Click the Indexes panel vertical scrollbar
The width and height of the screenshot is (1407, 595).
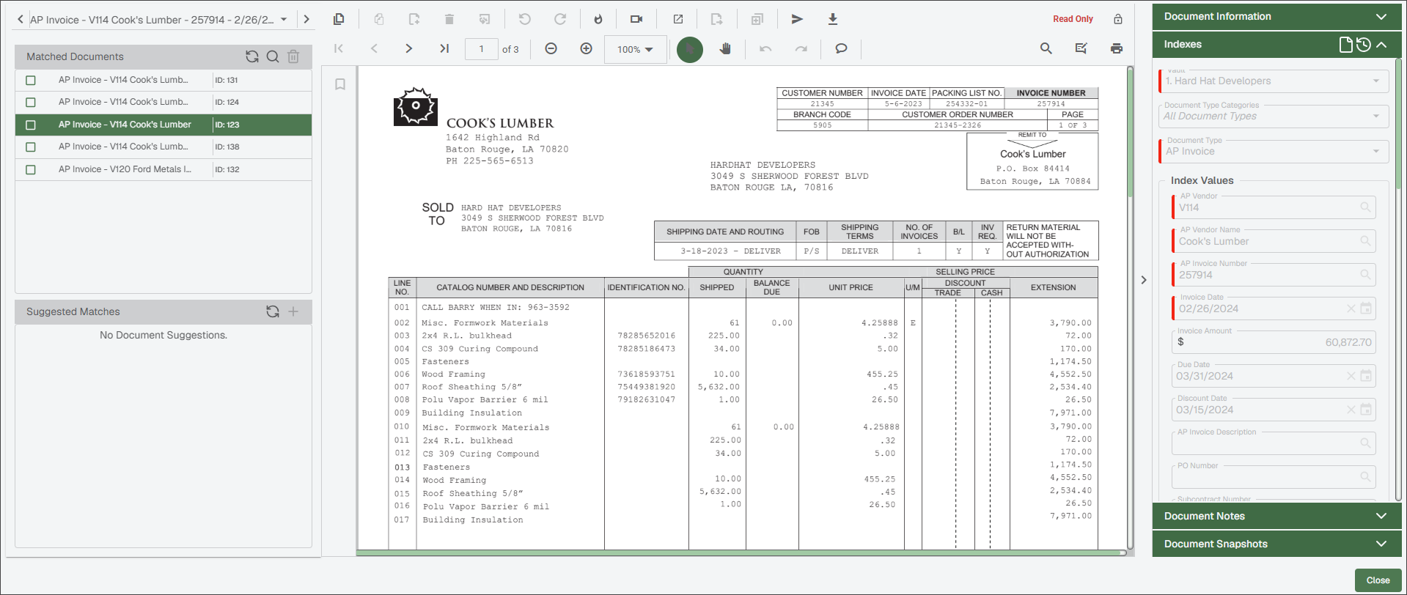click(x=1397, y=125)
